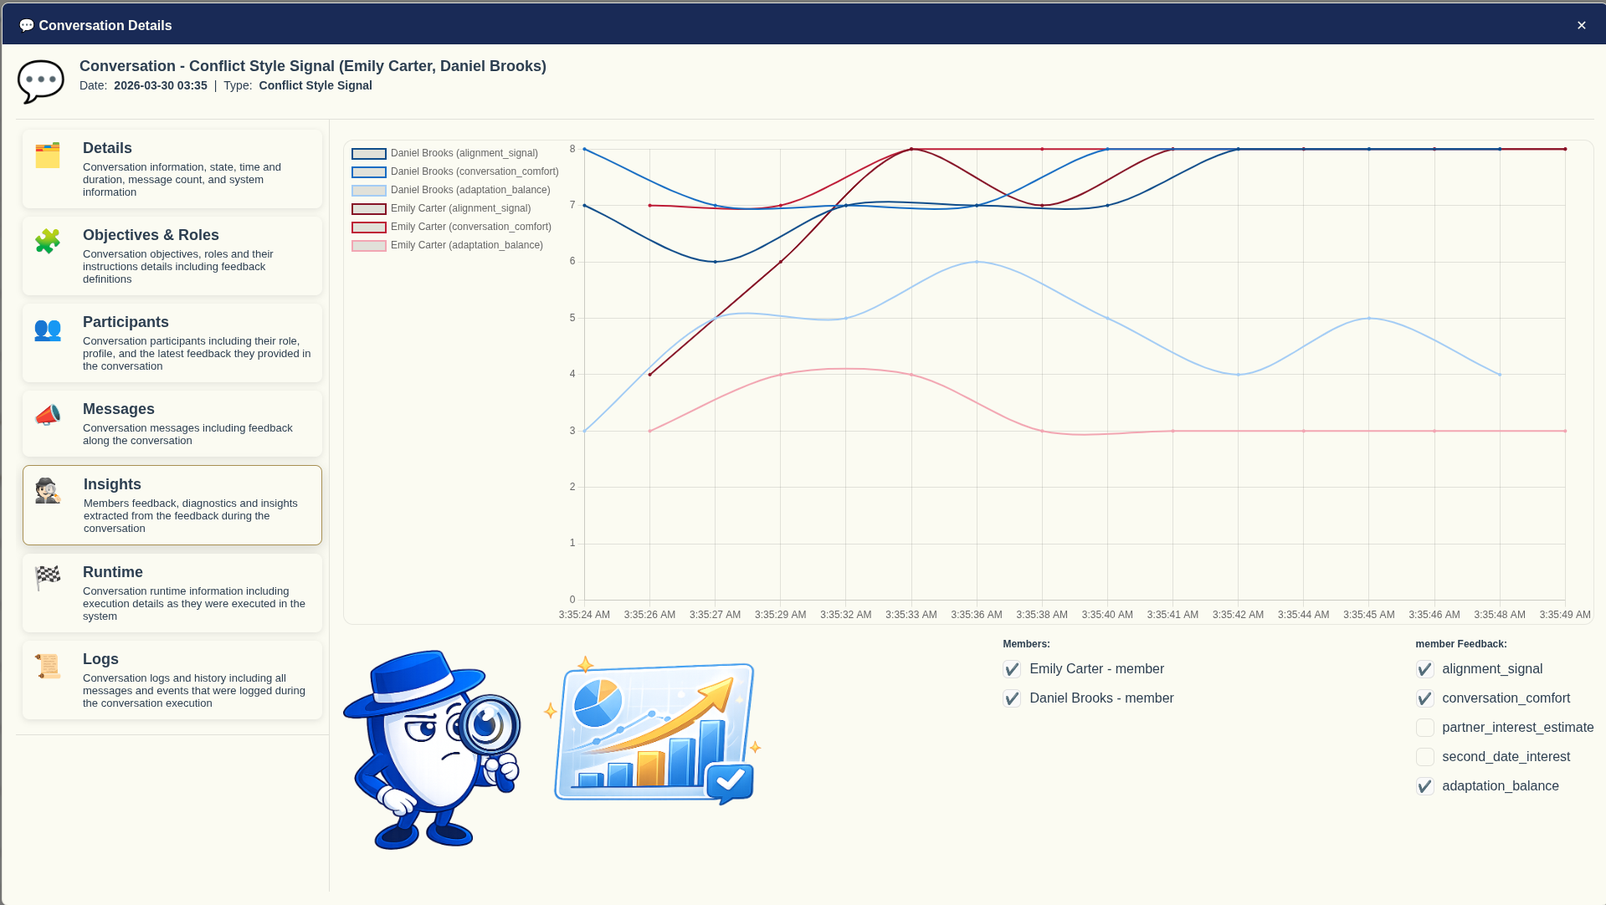Click the Participants people icon
The height and width of the screenshot is (905, 1606).
click(x=48, y=330)
